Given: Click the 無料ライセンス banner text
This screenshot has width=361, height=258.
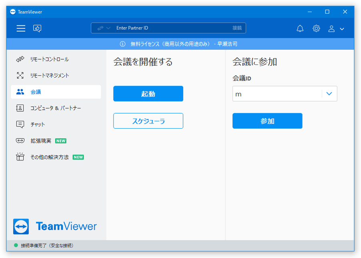Looking at the screenshot, I should (x=184, y=44).
